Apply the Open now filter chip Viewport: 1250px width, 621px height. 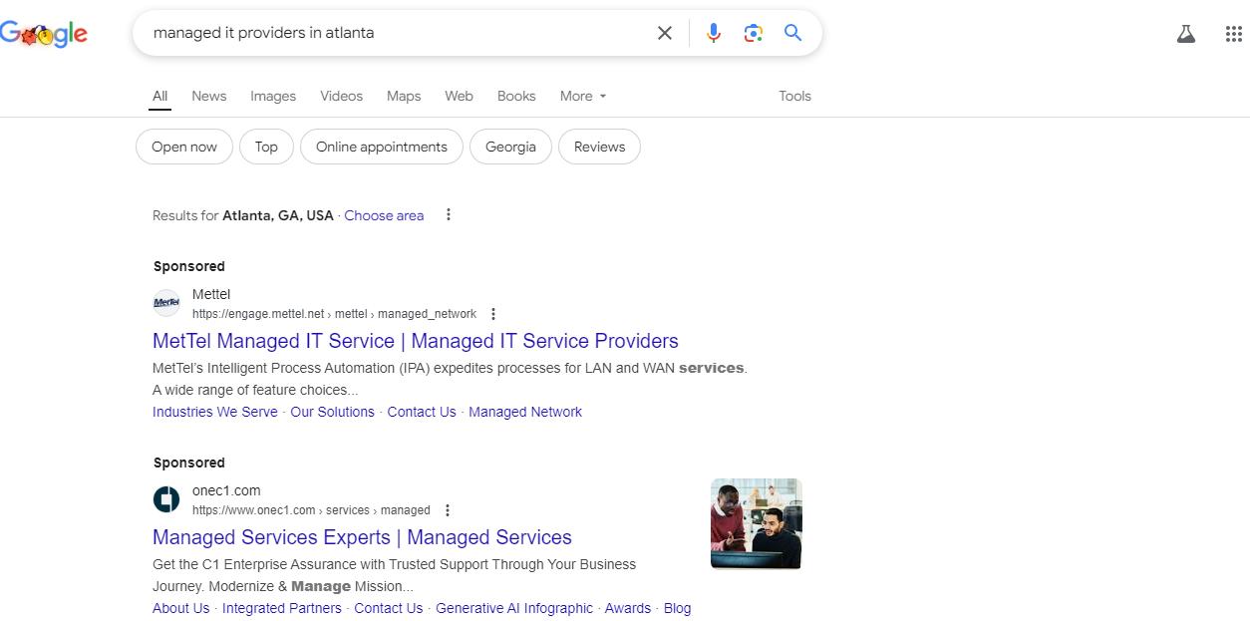(184, 147)
